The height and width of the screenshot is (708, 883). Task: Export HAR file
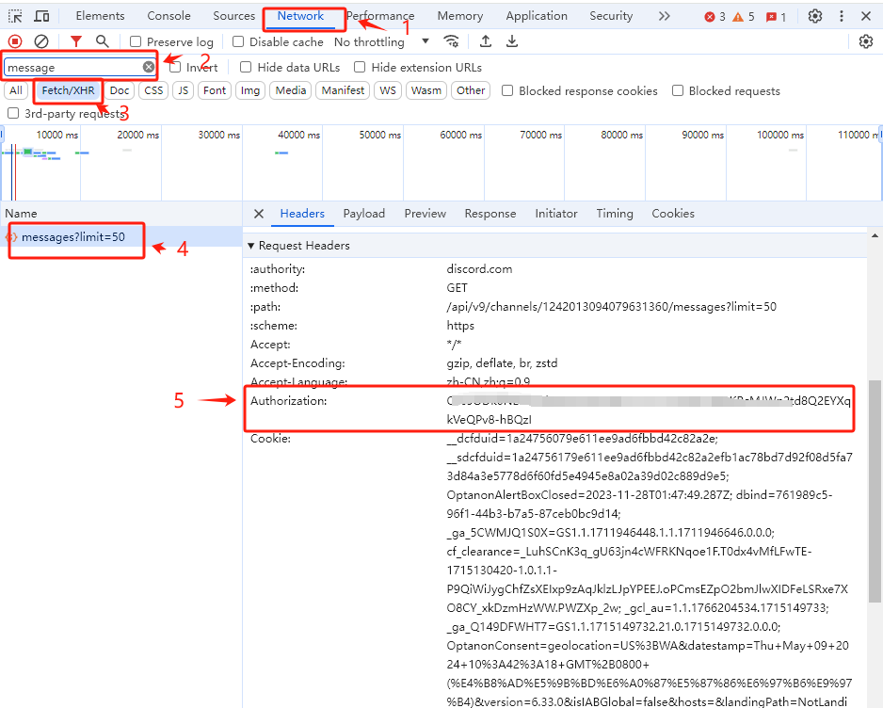(512, 41)
